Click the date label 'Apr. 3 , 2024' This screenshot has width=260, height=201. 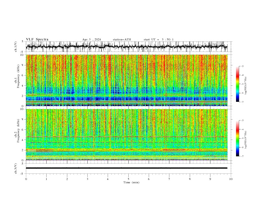pos(92,39)
